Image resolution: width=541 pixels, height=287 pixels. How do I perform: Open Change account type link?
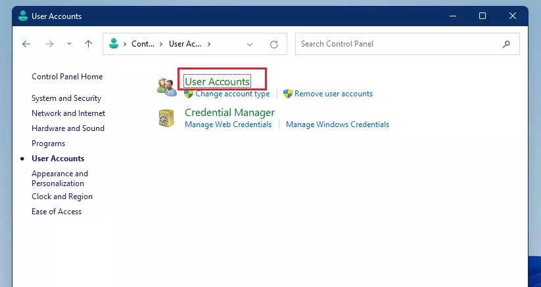pos(233,94)
